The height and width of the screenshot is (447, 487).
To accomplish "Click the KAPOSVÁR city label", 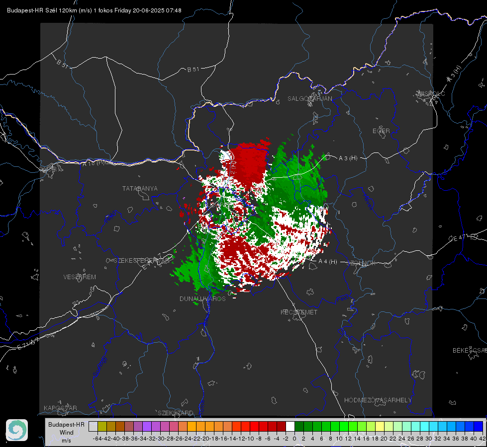I will (60, 408).
